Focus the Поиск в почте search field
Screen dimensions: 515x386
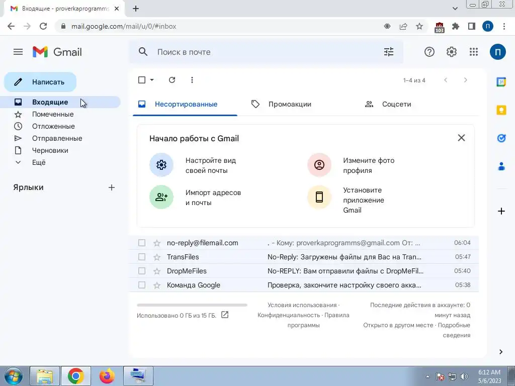click(x=266, y=52)
